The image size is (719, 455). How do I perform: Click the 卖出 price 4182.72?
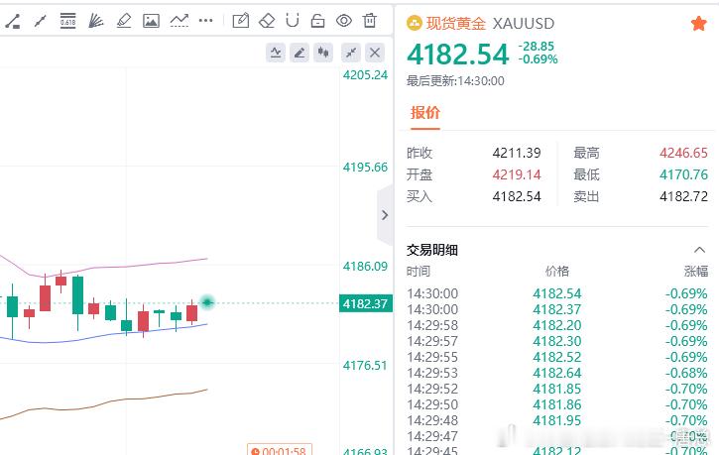[683, 196]
